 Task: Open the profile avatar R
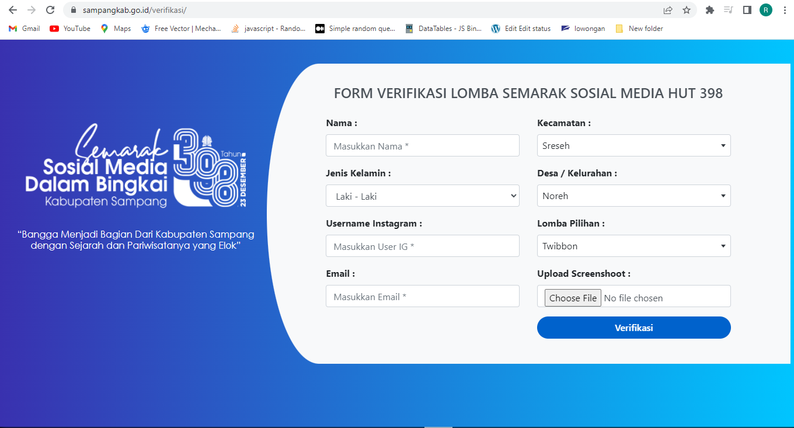coord(765,10)
